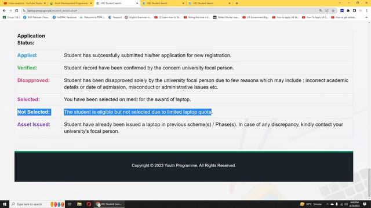
Task: Click the limited laptop quota description text
Action: 138,112
